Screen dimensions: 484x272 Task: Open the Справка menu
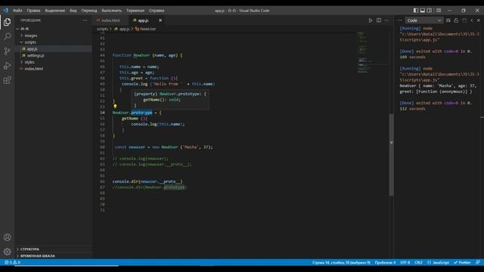[x=157, y=11]
